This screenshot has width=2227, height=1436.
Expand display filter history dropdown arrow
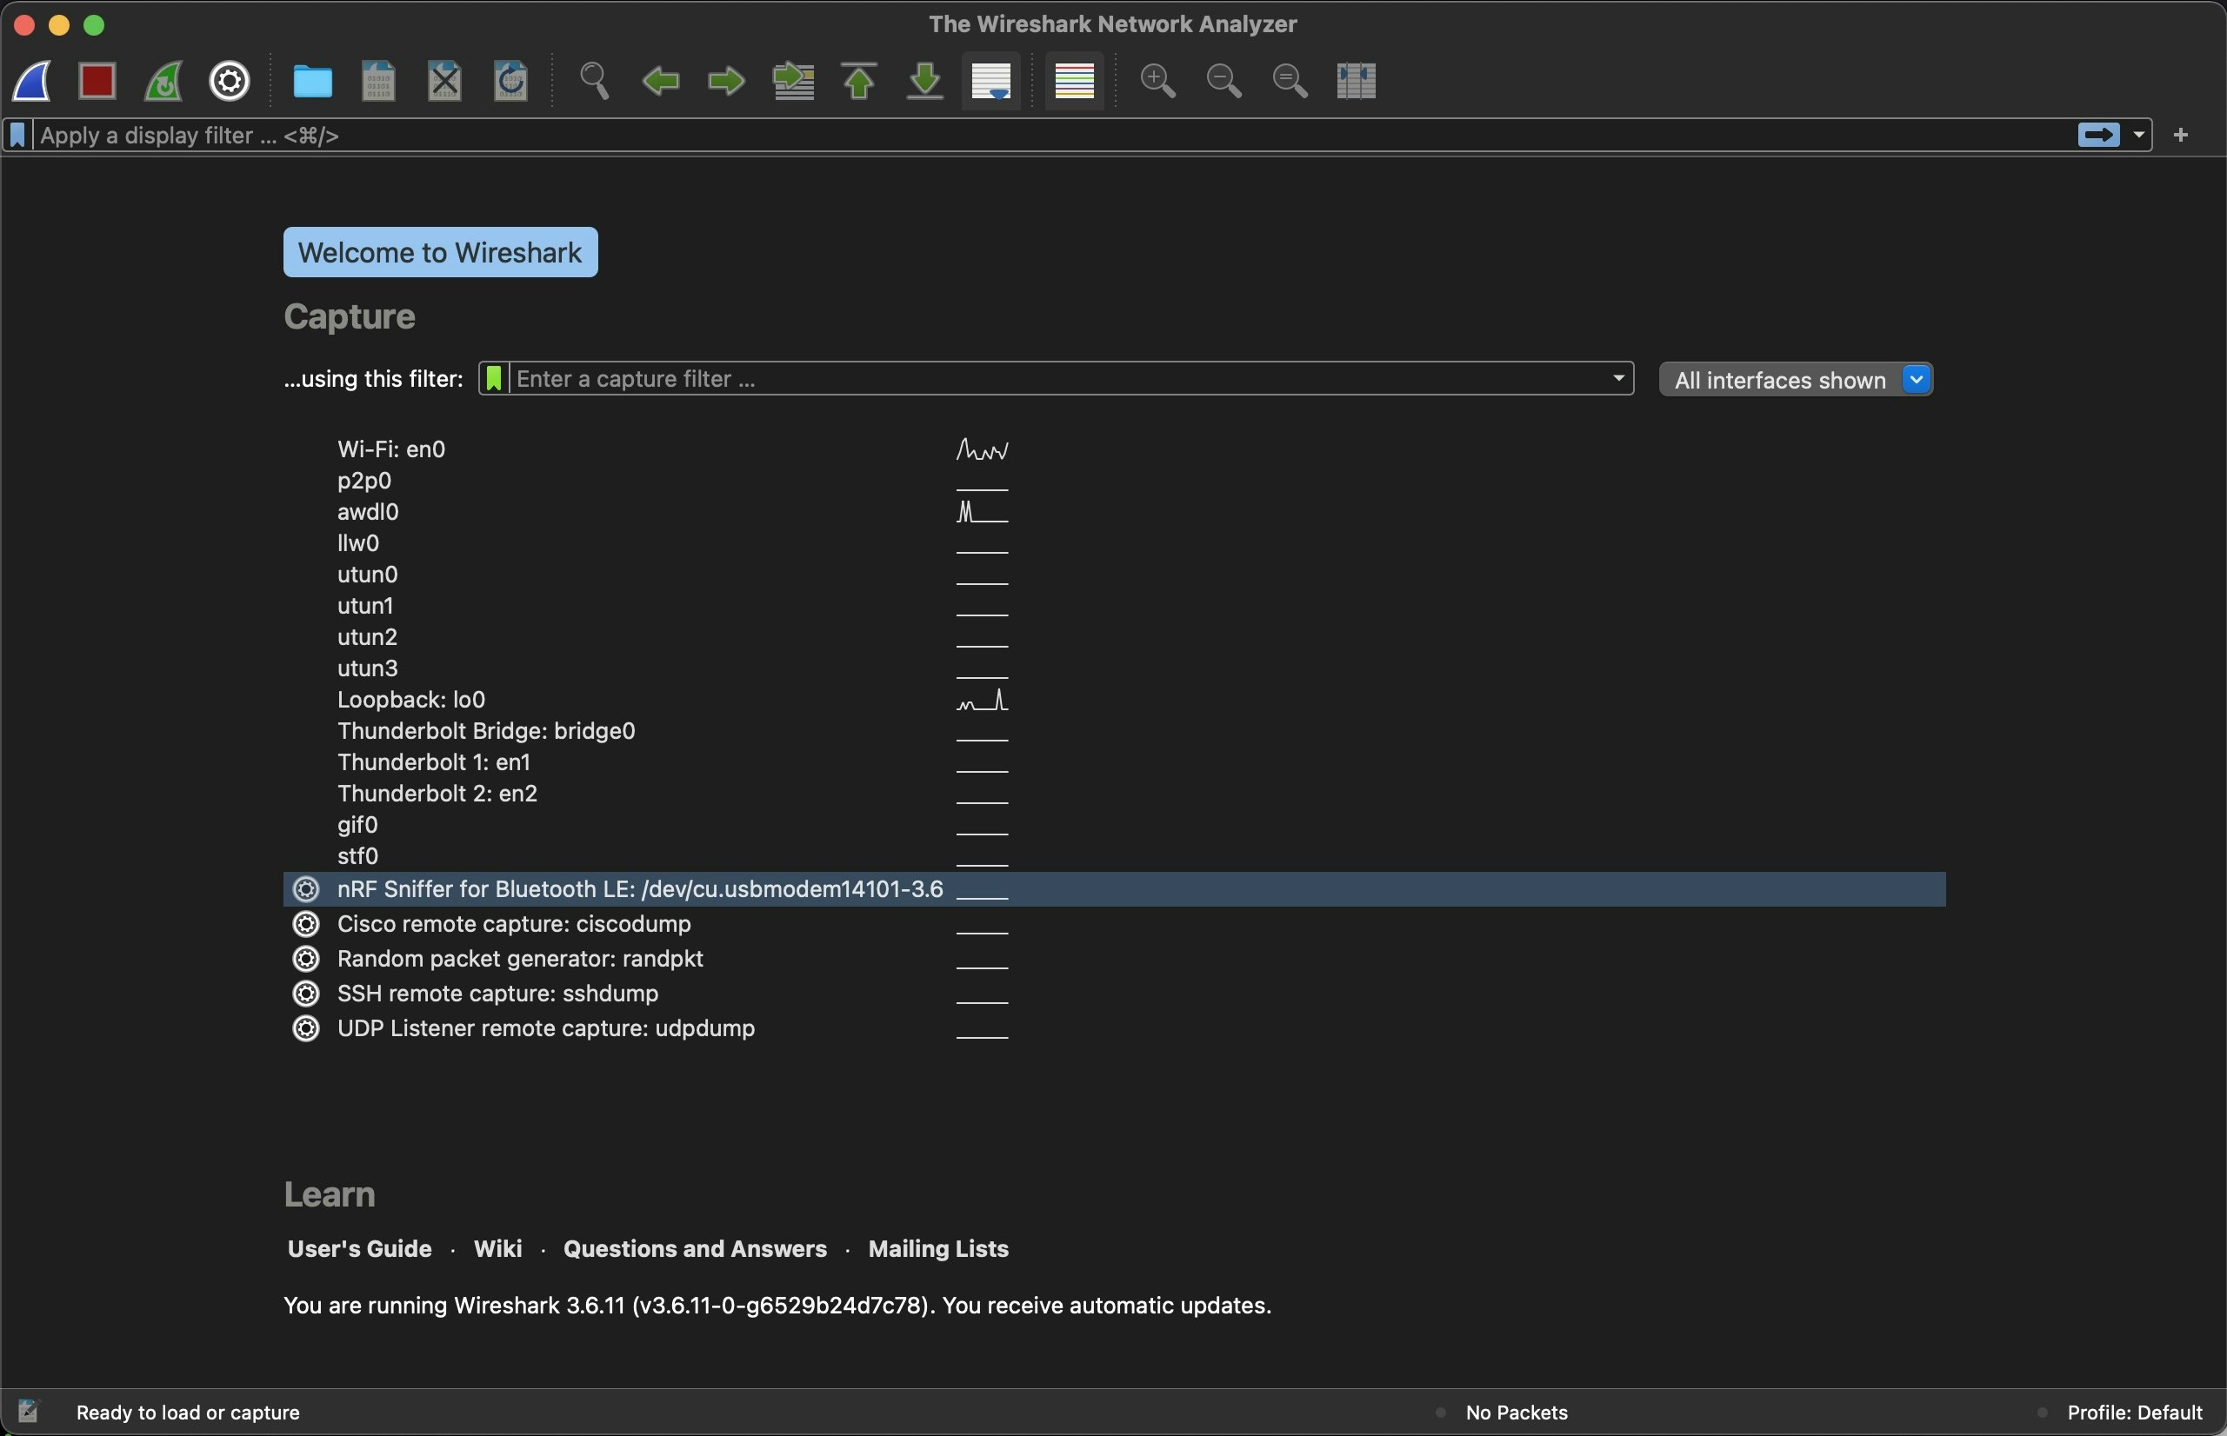[x=2138, y=136]
